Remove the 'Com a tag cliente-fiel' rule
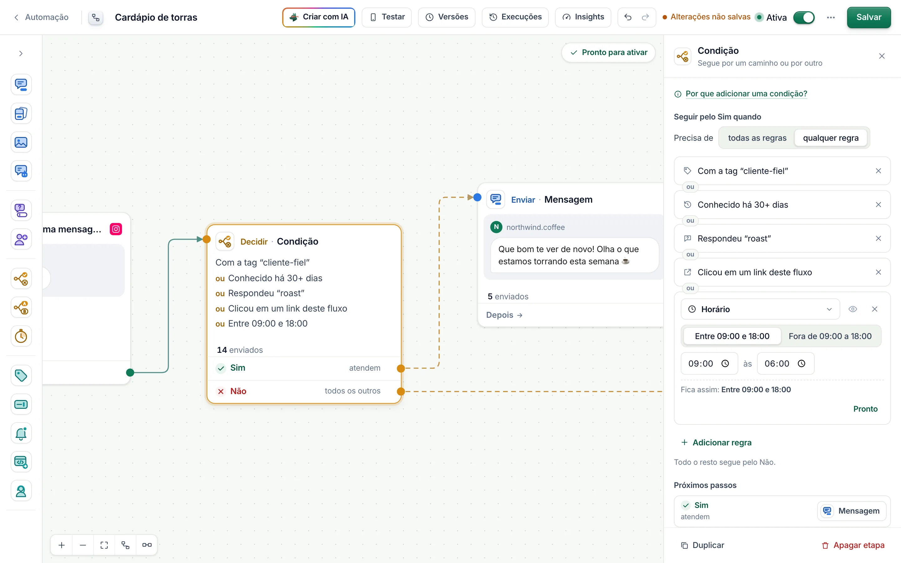This screenshot has width=901, height=563. tap(878, 171)
